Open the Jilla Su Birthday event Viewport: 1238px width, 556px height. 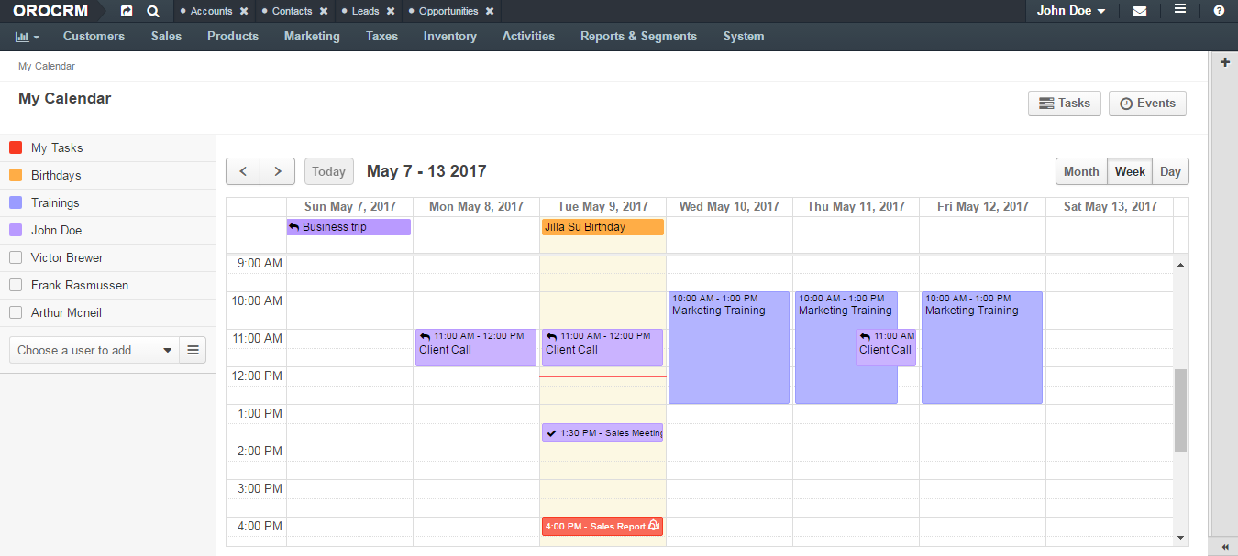click(602, 227)
